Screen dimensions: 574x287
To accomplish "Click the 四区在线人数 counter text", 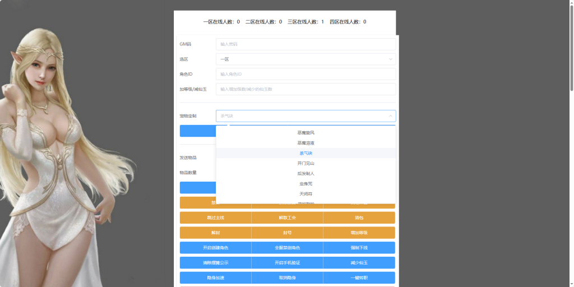I will tap(348, 22).
